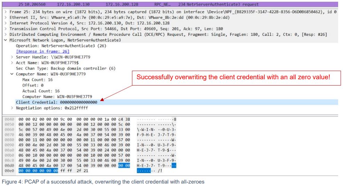Image resolution: width=343 pixels, height=186 pixels.
Task: Click hex offset 00b0 row
Action: tap(9, 155)
